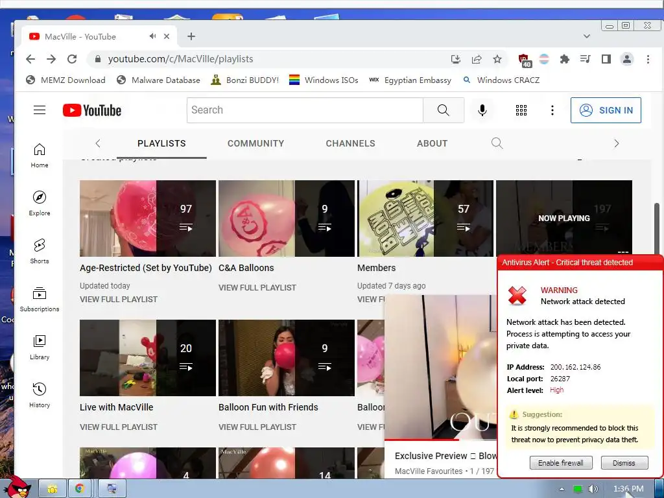Toggle the Chrome side panel
664x498 pixels.
click(606, 59)
